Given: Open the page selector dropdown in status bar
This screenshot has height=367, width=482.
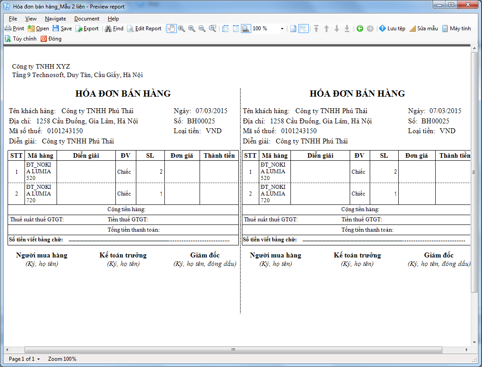Looking at the screenshot, I should 39,359.
